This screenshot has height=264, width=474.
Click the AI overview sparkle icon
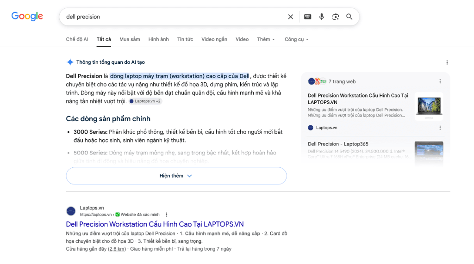(70, 62)
